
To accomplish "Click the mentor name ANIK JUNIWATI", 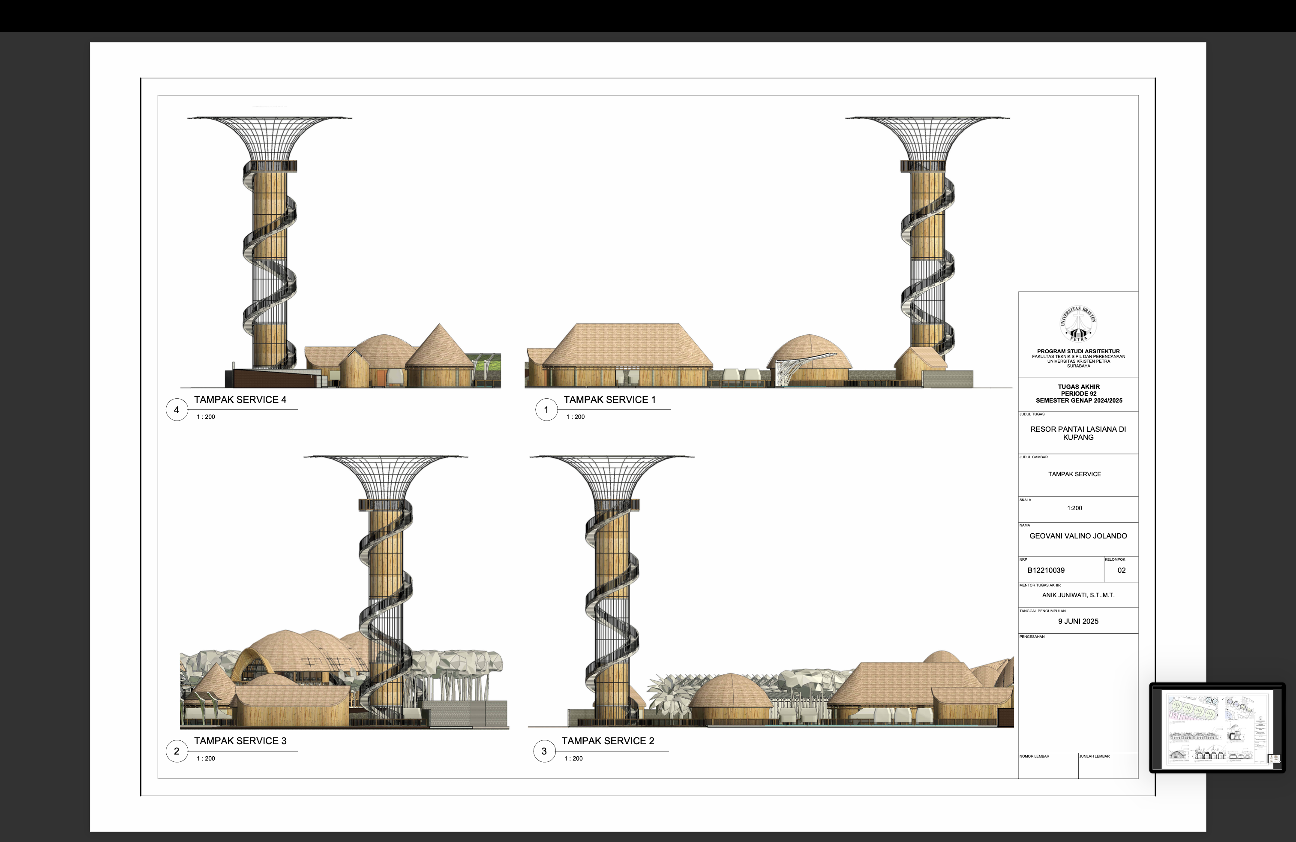I will tap(1077, 595).
